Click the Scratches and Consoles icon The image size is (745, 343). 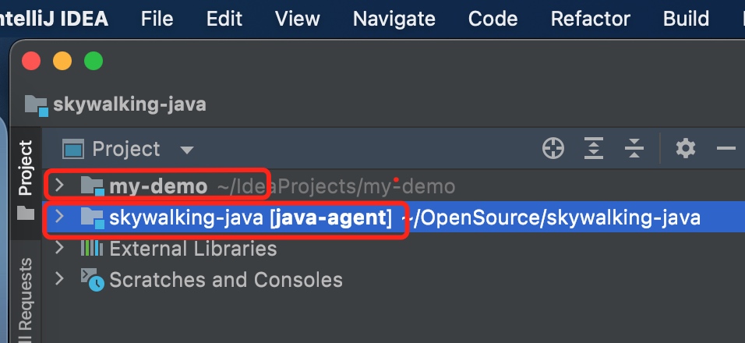pos(92,280)
